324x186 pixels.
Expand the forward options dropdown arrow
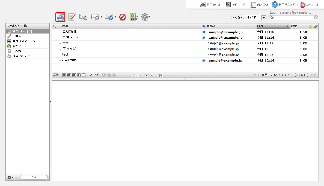click(115, 17)
